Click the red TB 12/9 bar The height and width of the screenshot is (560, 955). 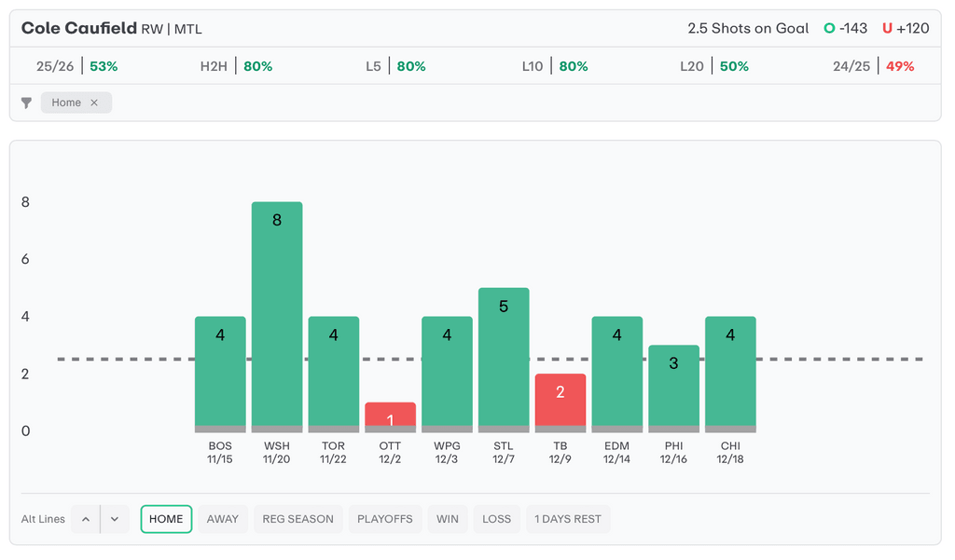click(x=560, y=402)
